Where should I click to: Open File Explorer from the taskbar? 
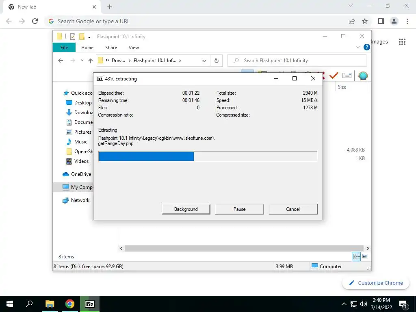[50, 304]
